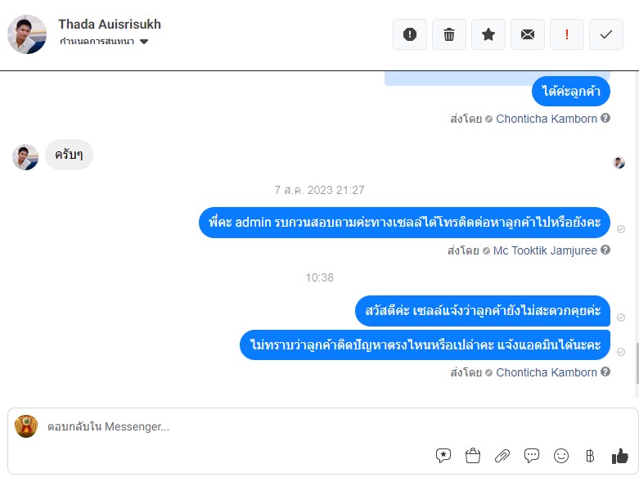Click help icon beside Mc Tooktik Jamjuree
Viewport: 639px width, 482px height.
pos(605,250)
